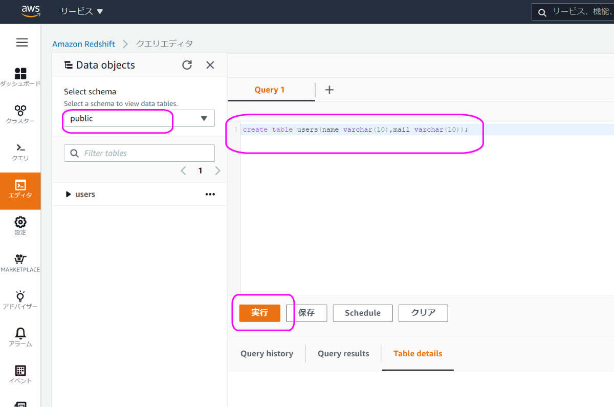Open the ダッシュボード dashboard sidebar item
The image size is (614, 407).
coord(20,77)
